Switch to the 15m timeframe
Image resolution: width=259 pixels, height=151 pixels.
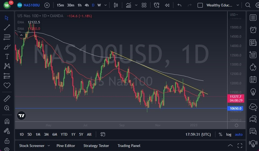point(60,5)
